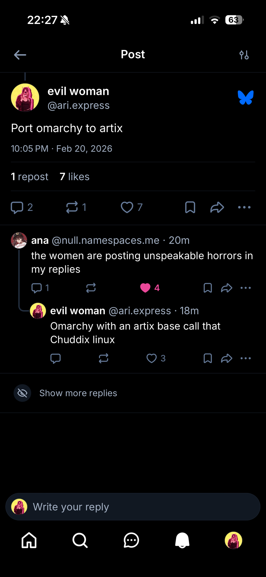Tap the Write your reply field
Image resolution: width=266 pixels, height=577 pixels.
[x=133, y=507]
